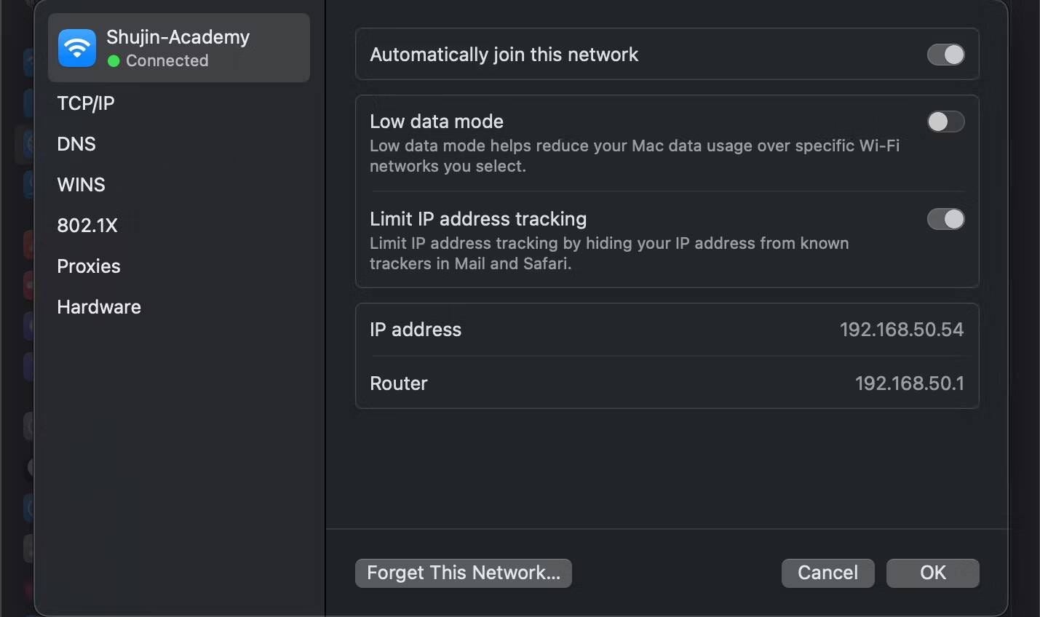Screen dimensions: 1040x617
Task: Click the Wi-Fi icon beside Shujin-Academy
Action: coord(76,47)
